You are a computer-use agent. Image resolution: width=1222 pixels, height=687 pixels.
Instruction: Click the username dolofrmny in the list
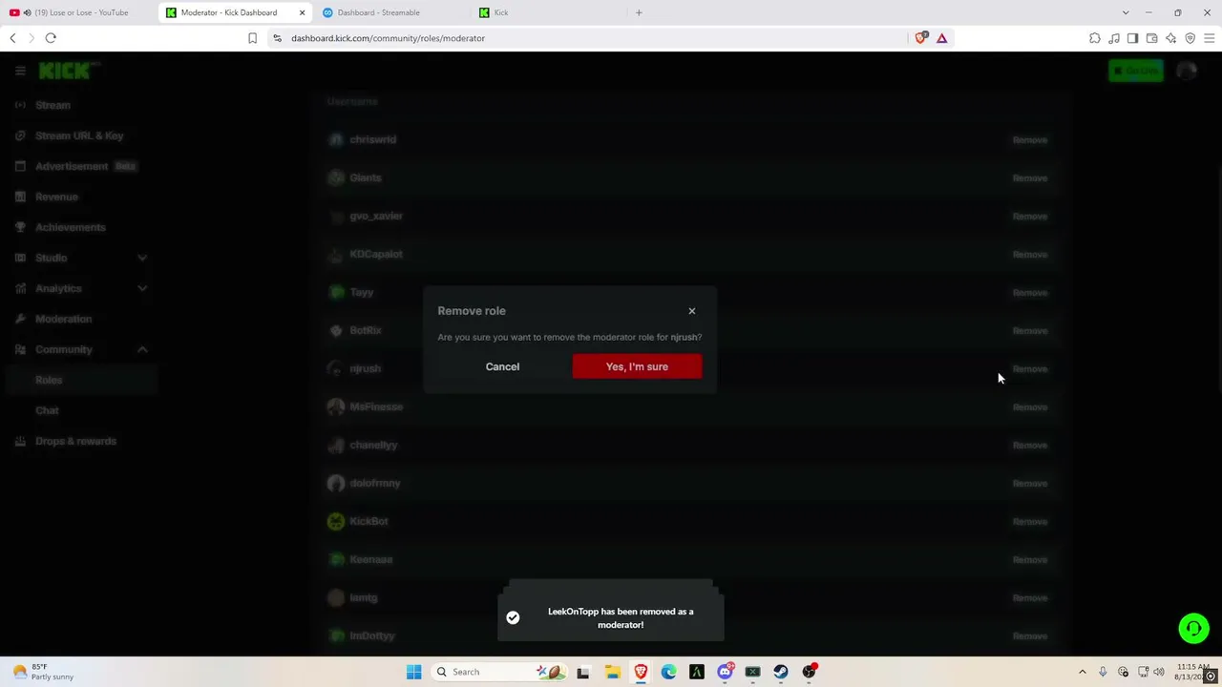[x=375, y=484]
